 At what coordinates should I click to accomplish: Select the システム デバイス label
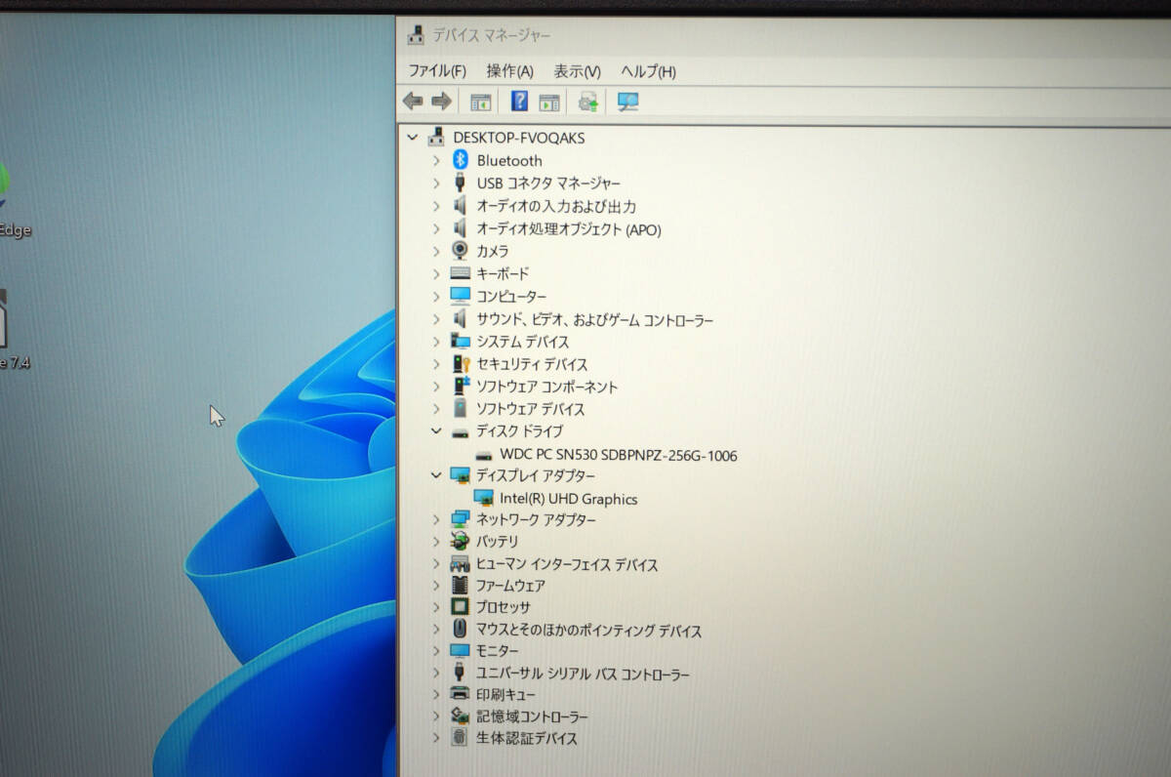[x=522, y=342]
